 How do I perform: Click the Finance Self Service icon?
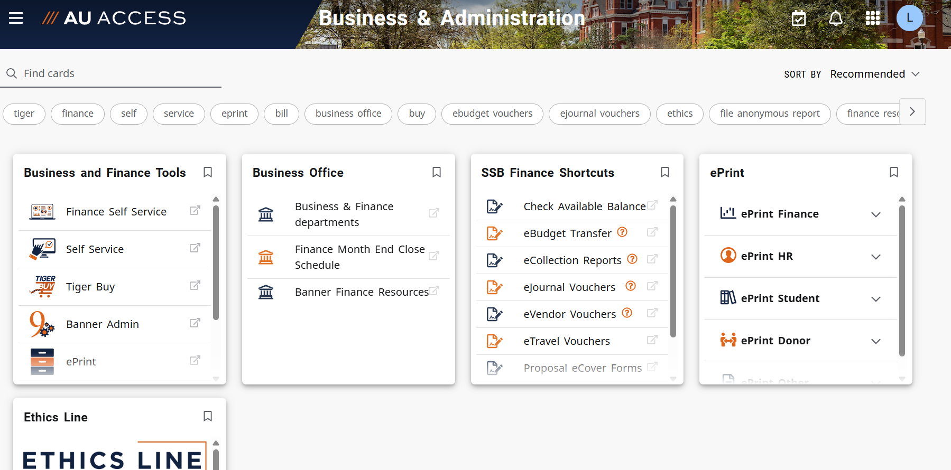(x=42, y=212)
